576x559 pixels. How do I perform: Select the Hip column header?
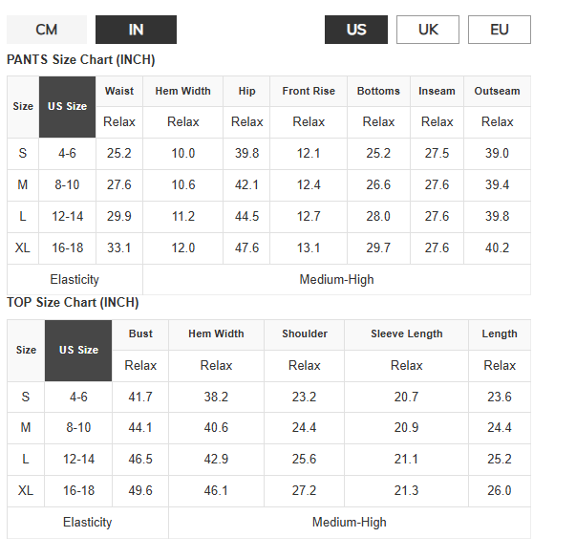point(246,91)
